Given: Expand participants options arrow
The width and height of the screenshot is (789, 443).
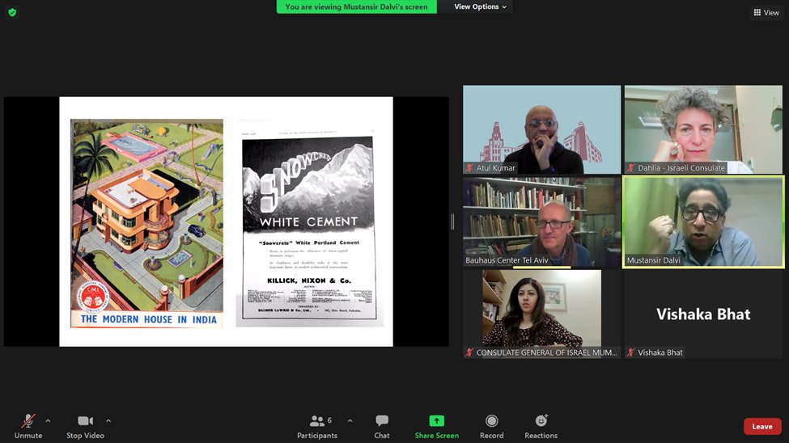Looking at the screenshot, I should point(350,421).
